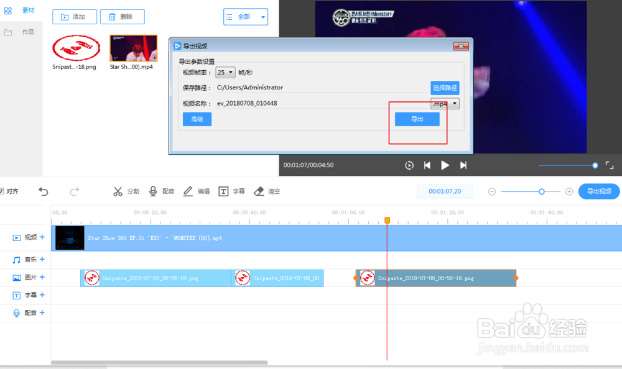Click the selected clip's right orange handle
This screenshot has width=622, height=369.
click(x=516, y=278)
